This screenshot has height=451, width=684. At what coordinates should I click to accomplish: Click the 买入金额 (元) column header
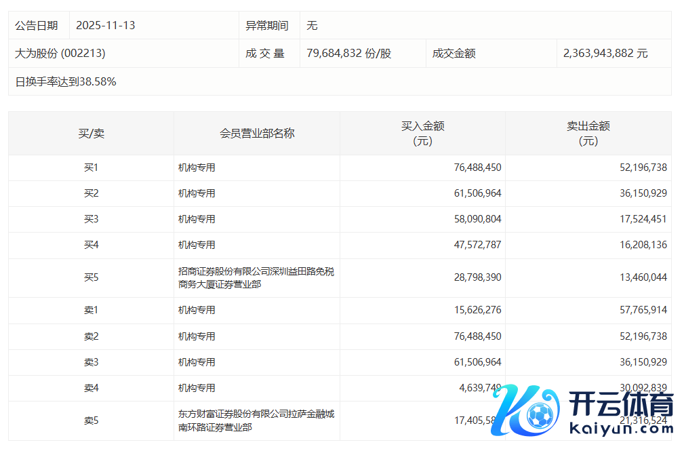click(x=422, y=134)
